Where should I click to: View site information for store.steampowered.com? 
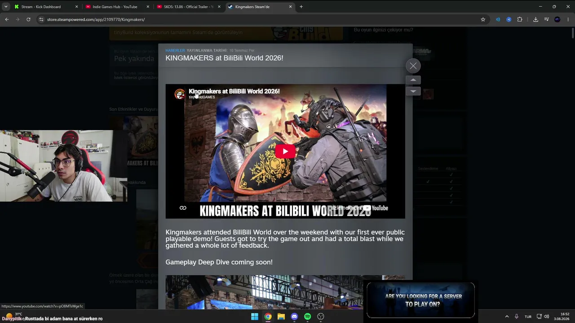point(41,19)
